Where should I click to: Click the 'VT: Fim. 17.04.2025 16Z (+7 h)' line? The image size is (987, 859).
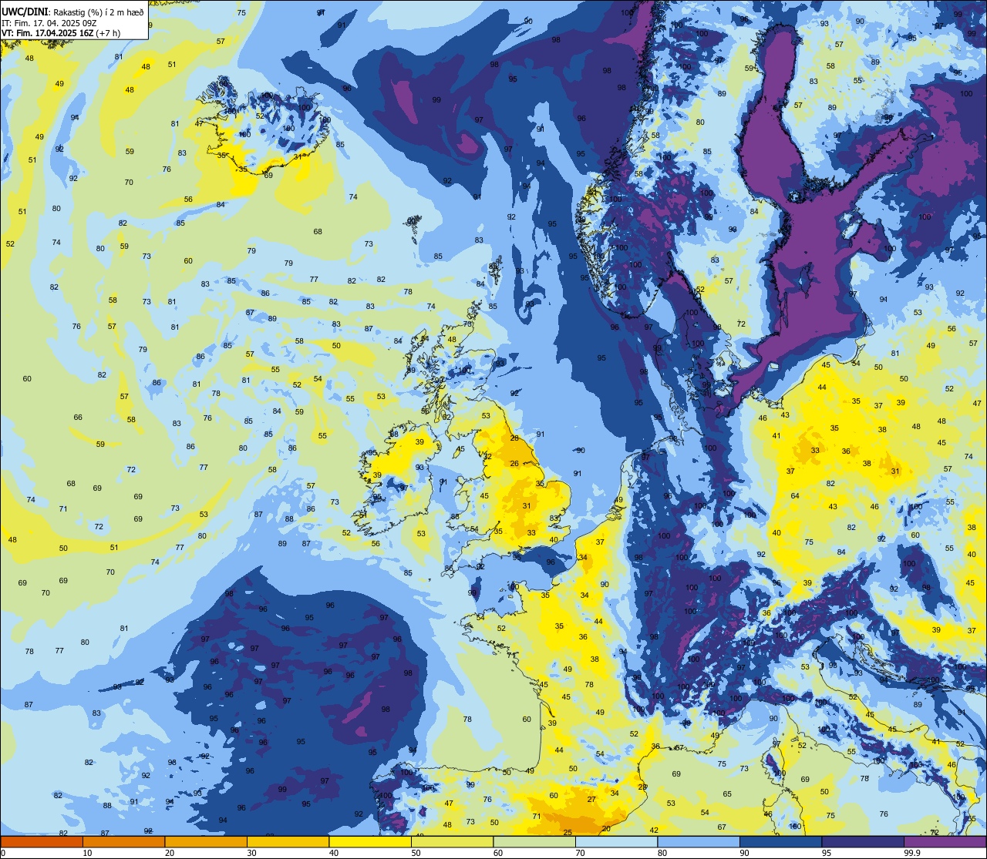click(60, 33)
